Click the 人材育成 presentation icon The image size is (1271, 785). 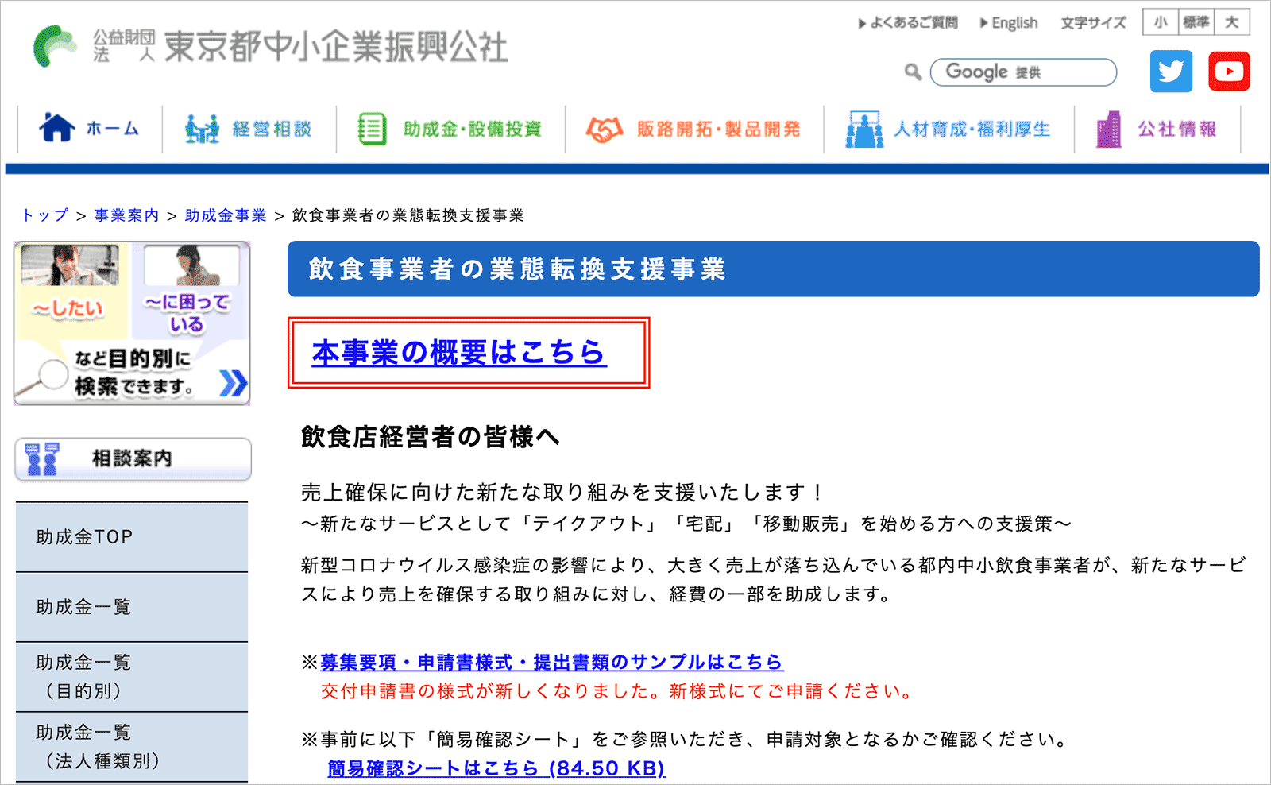click(864, 129)
